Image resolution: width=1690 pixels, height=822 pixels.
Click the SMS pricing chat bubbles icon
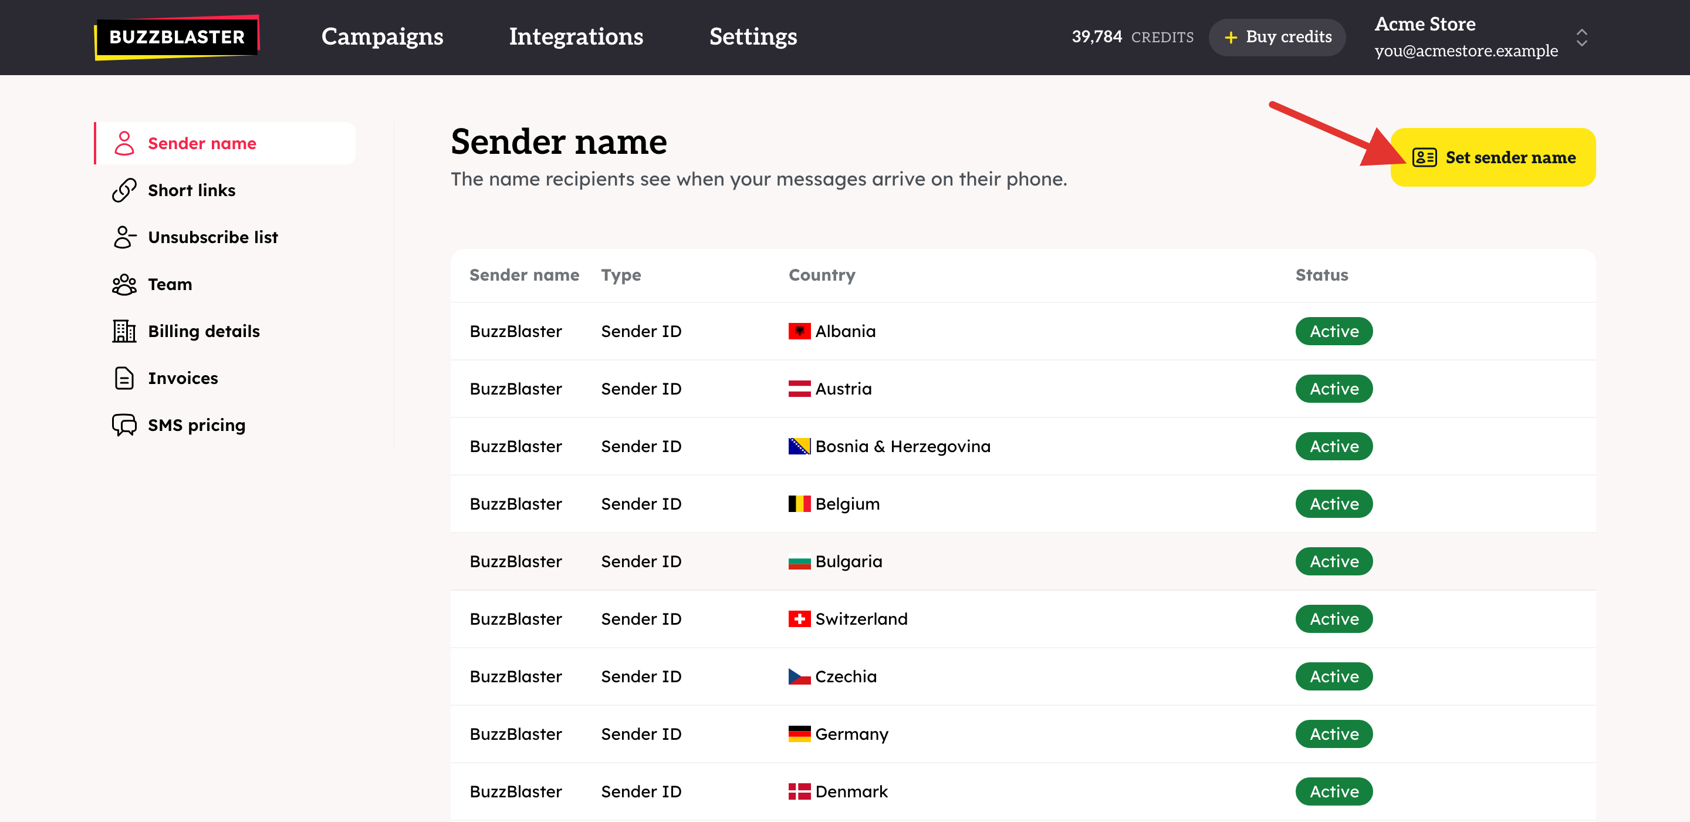pyautogui.click(x=124, y=425)
